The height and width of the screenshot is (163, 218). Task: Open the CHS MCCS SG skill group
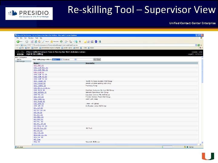[39, 90]
